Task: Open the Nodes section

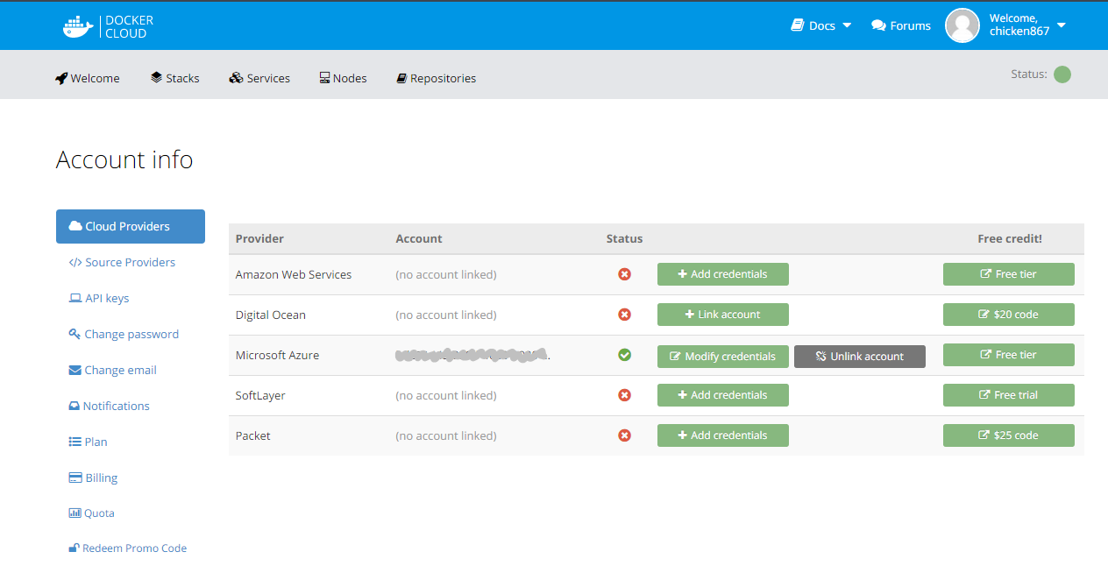Action: [x=343, y=78]
